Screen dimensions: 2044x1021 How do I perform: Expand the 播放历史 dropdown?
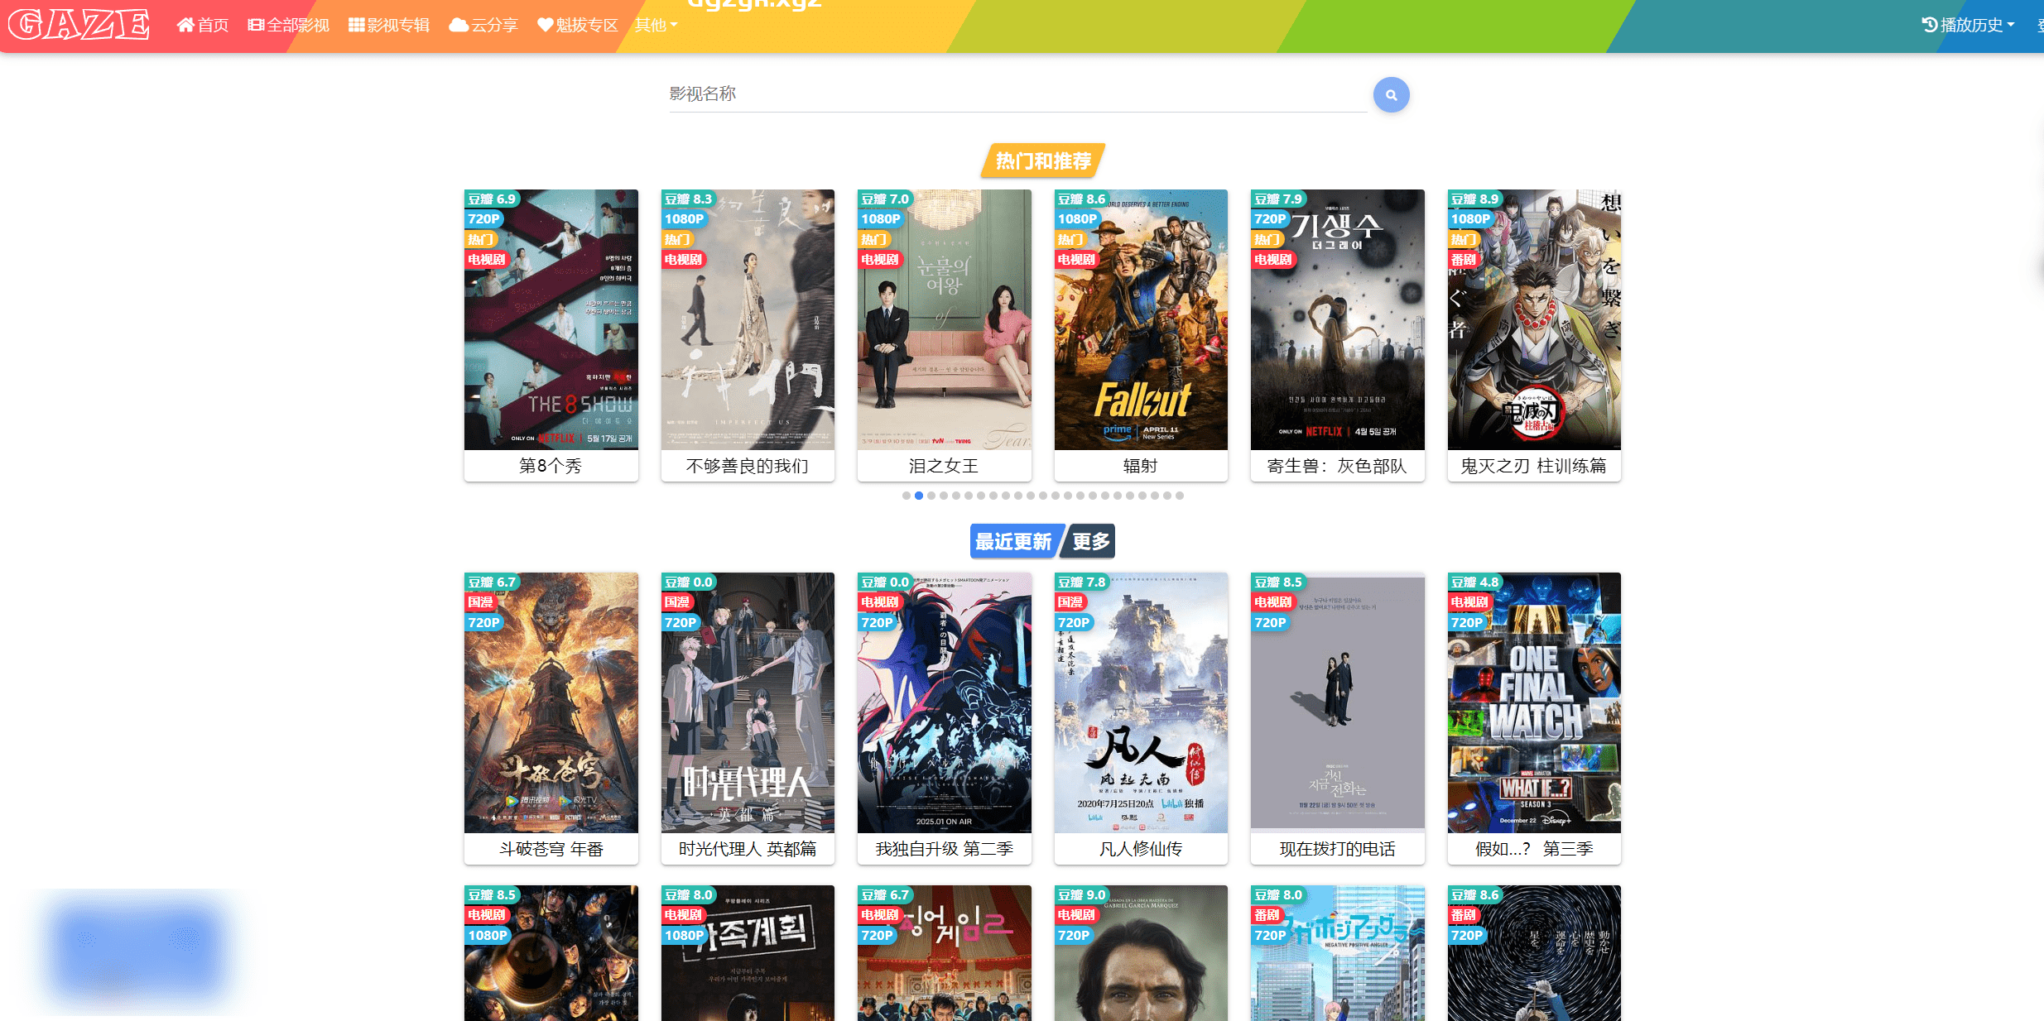point(1968,25)
